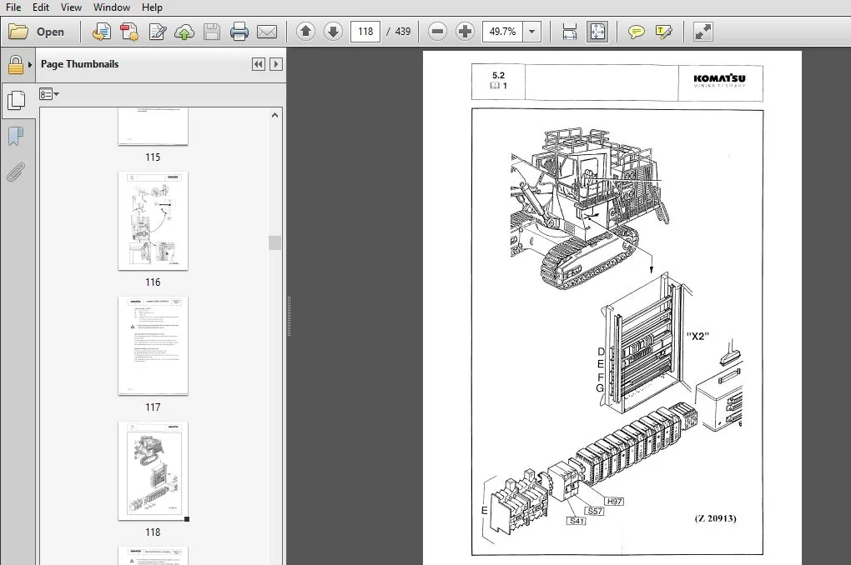Zoom out with the minus button
The width and height of the screenshot is (851, 565).
[x=437, y=32]
